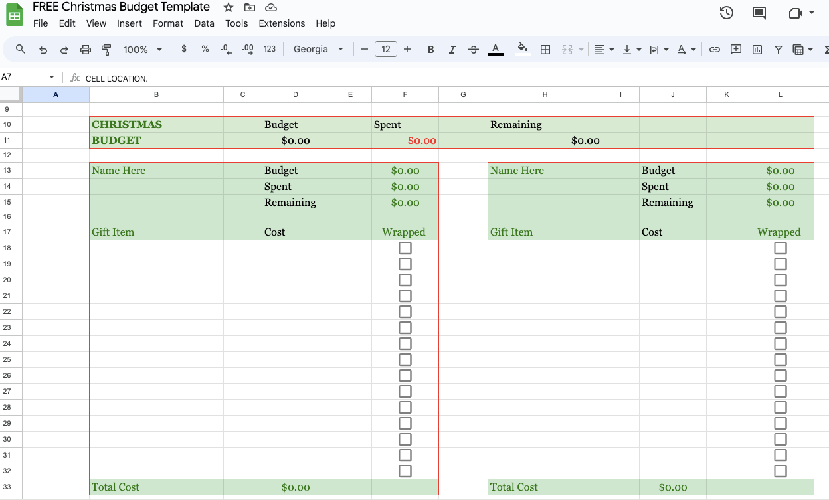Open the Google Sheets home icon
Image resolution: width=829 pixels, height=500 pixels.
[x=15, y=15]
